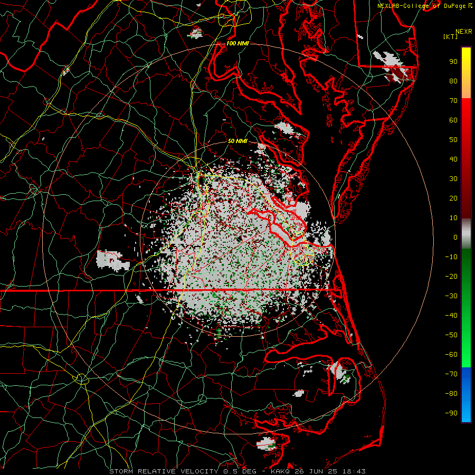Click the 50 NMI range ring label
This screenshot has width=475, height=475.
237,141
